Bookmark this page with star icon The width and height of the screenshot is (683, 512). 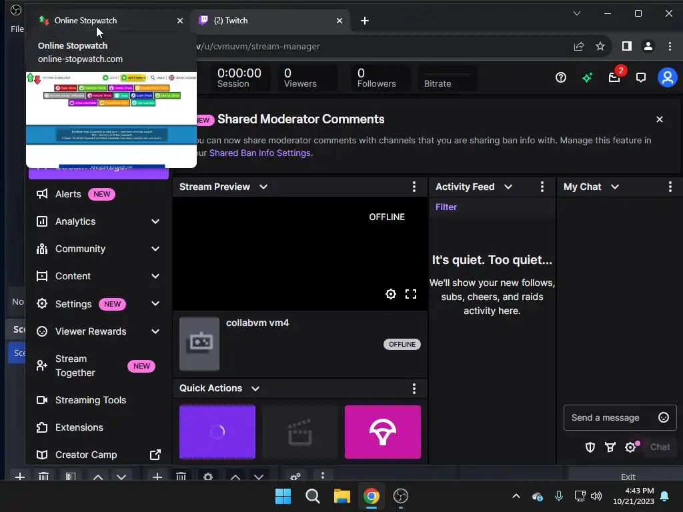click(x=600, y=46)
